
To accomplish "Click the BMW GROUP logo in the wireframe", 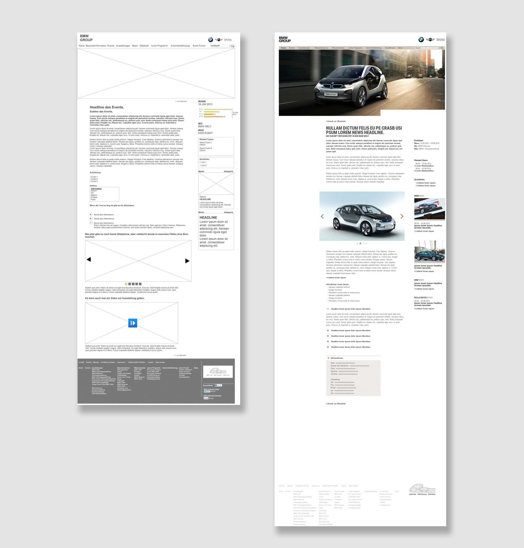I will pos(86,38).
